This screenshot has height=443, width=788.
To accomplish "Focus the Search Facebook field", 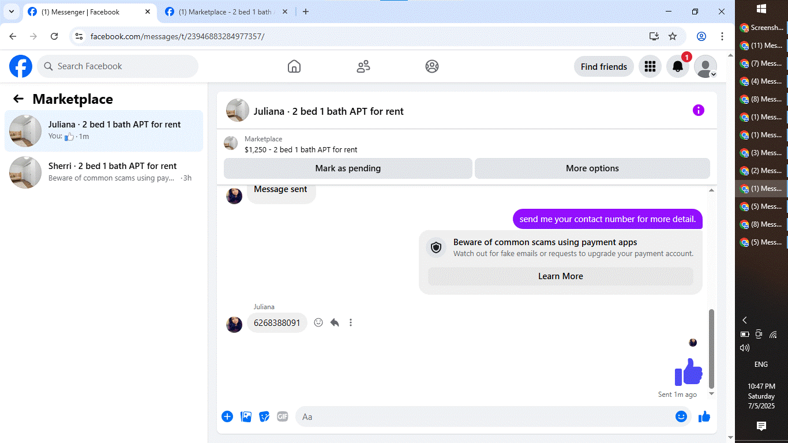I will point(118,66).
